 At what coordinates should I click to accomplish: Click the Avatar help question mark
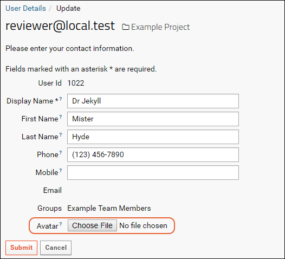coord(61,224)
